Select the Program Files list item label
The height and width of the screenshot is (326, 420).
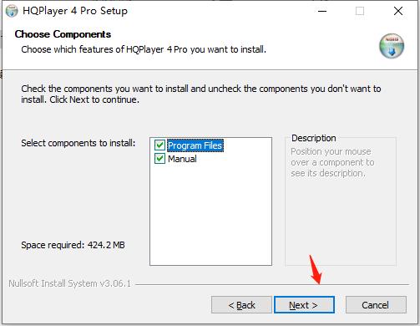click(195, 145)
